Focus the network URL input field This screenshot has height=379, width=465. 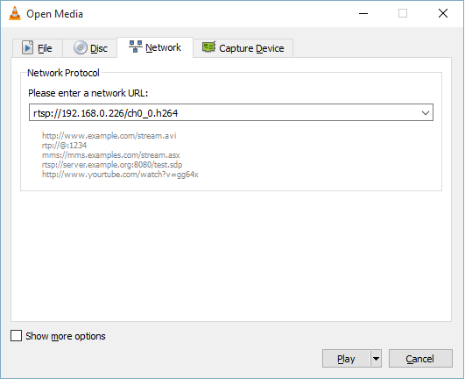[x=224, y=112]
